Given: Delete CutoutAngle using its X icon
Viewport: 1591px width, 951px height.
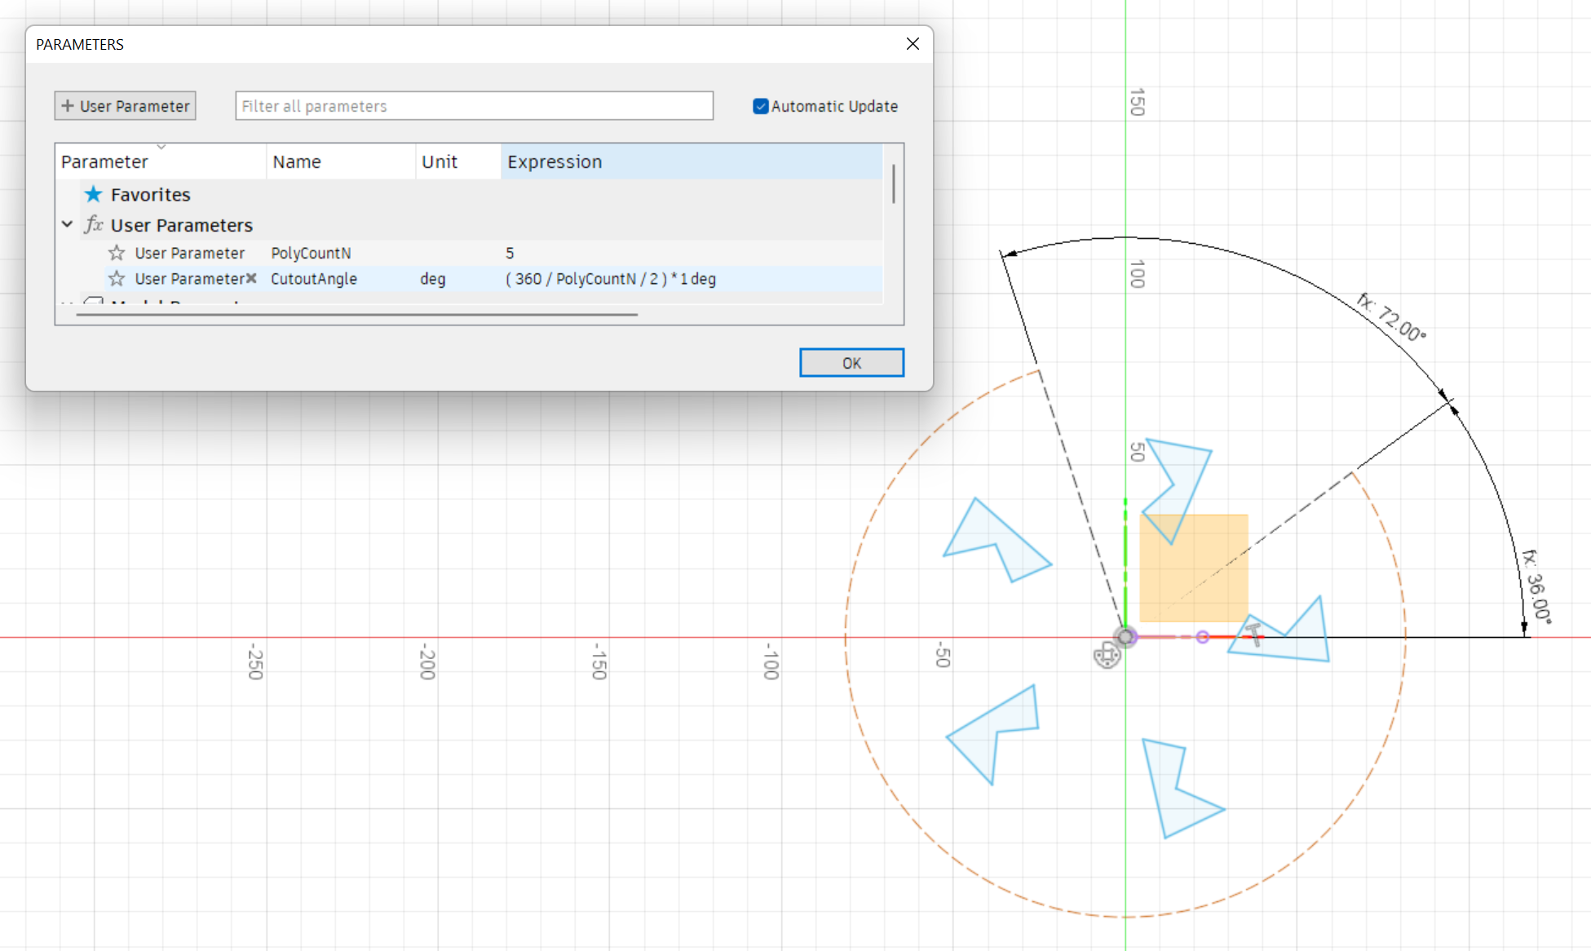Looking at the screenshot, I should pos(252,279).
